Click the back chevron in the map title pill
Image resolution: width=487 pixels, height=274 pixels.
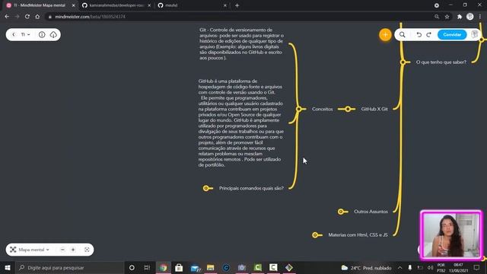(x=14, y=34)
